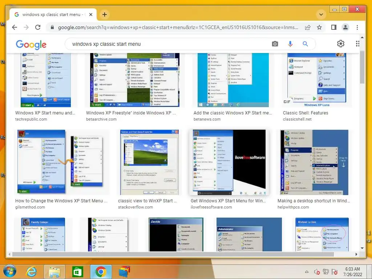
Task: Click the browser forward arrow
Action: click(x=26, y=27)
